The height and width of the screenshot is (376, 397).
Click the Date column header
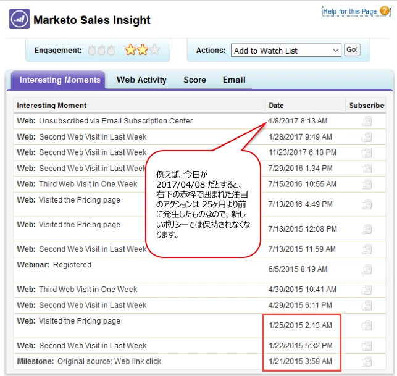(x=276, y=106)
